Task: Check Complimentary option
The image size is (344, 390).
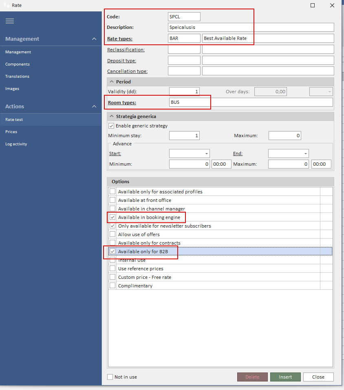Action: coord(112,285)
